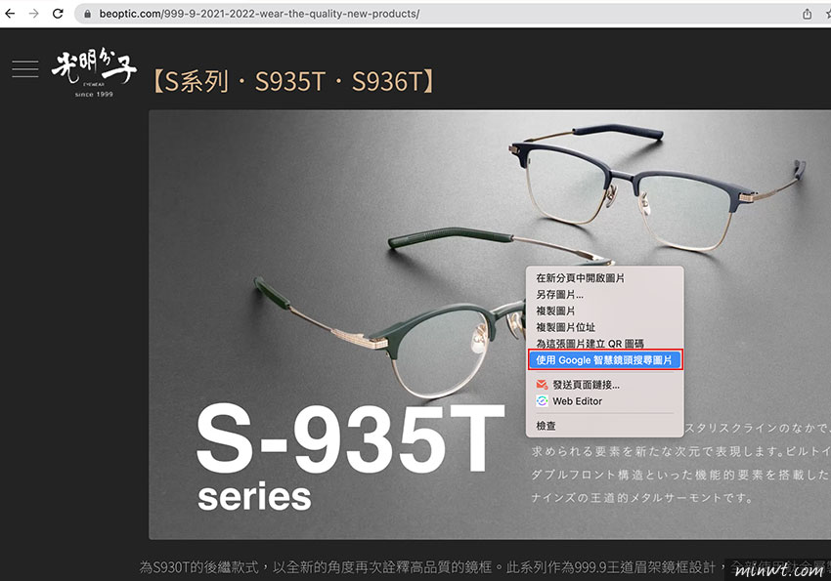Click the browser back arrow
831x581 pixels.
10,14
